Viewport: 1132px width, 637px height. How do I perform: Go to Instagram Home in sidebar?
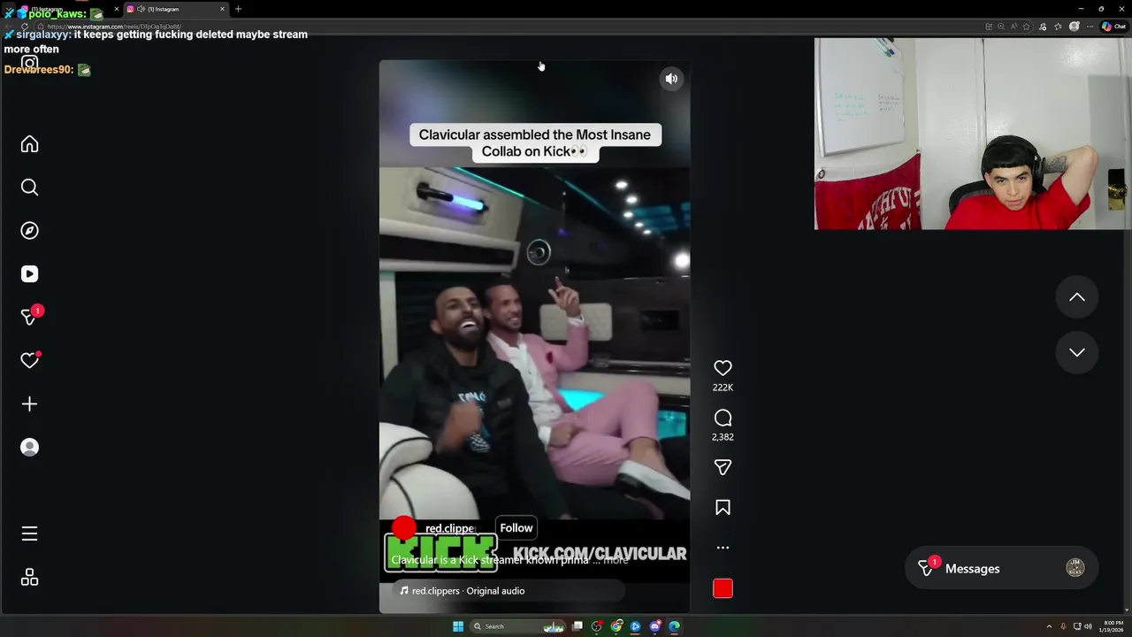click(x=29, y=144)
